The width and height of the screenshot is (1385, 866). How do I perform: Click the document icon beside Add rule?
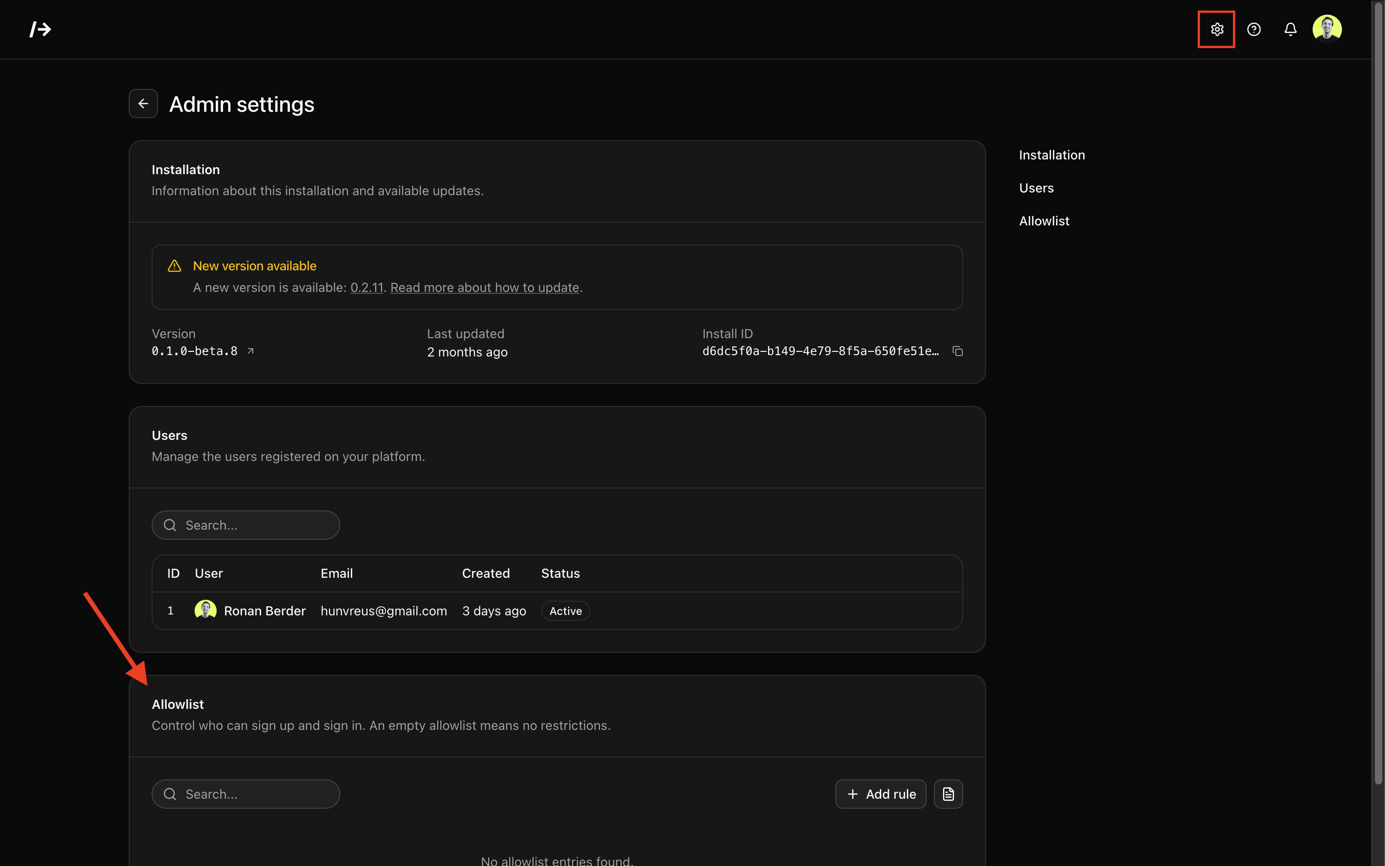[949, 794]
